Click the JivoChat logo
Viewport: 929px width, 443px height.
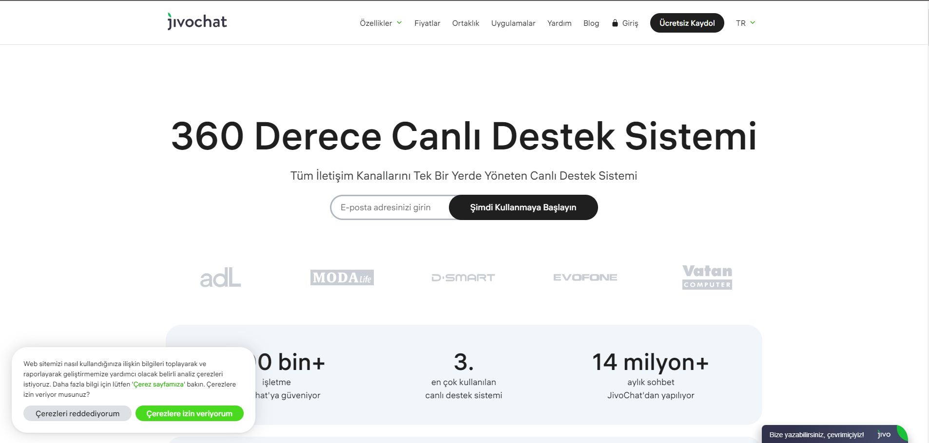pyautogui.click(x=197, y=22)
